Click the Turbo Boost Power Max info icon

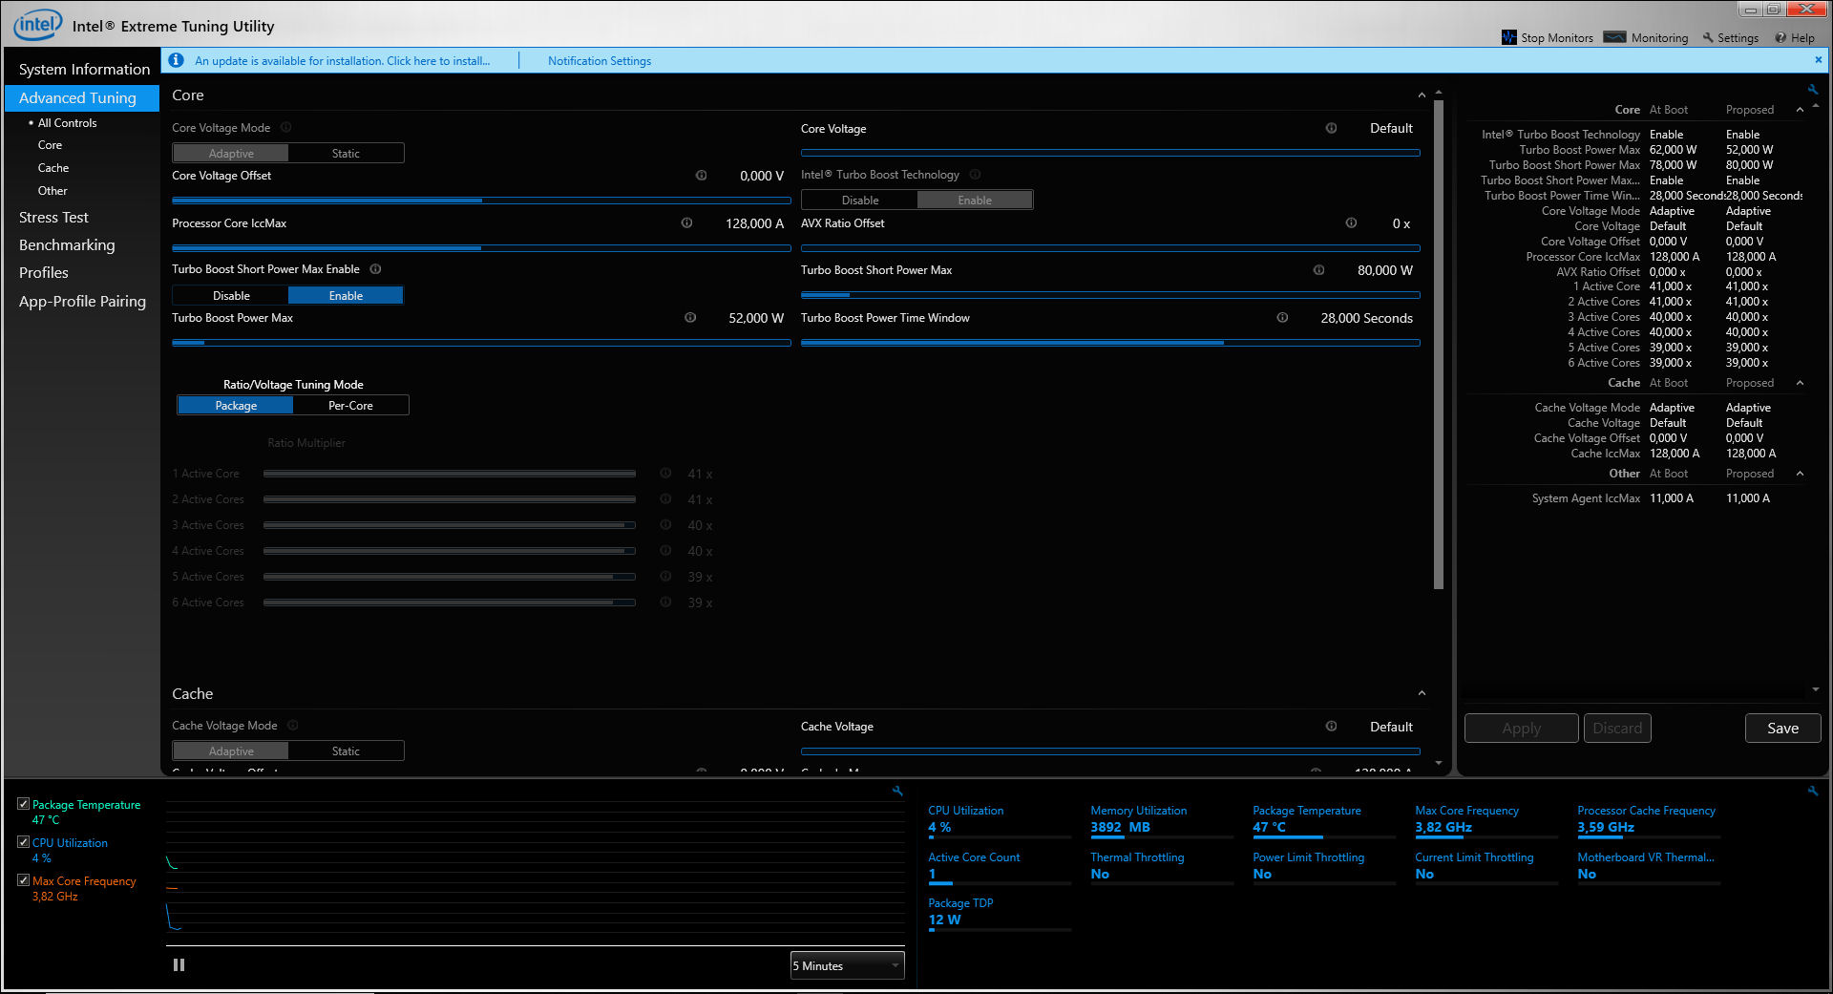tap(689, 318)
